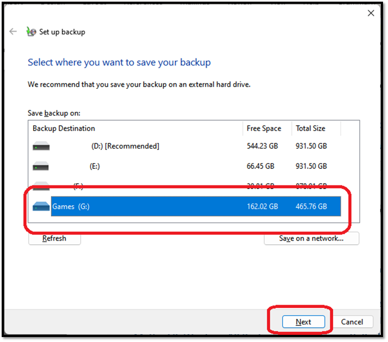Click the Set up backup wizard icon

pyautogui.click(x=32, y=31)
